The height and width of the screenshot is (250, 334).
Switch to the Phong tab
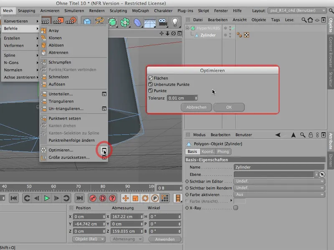(223, 152)
